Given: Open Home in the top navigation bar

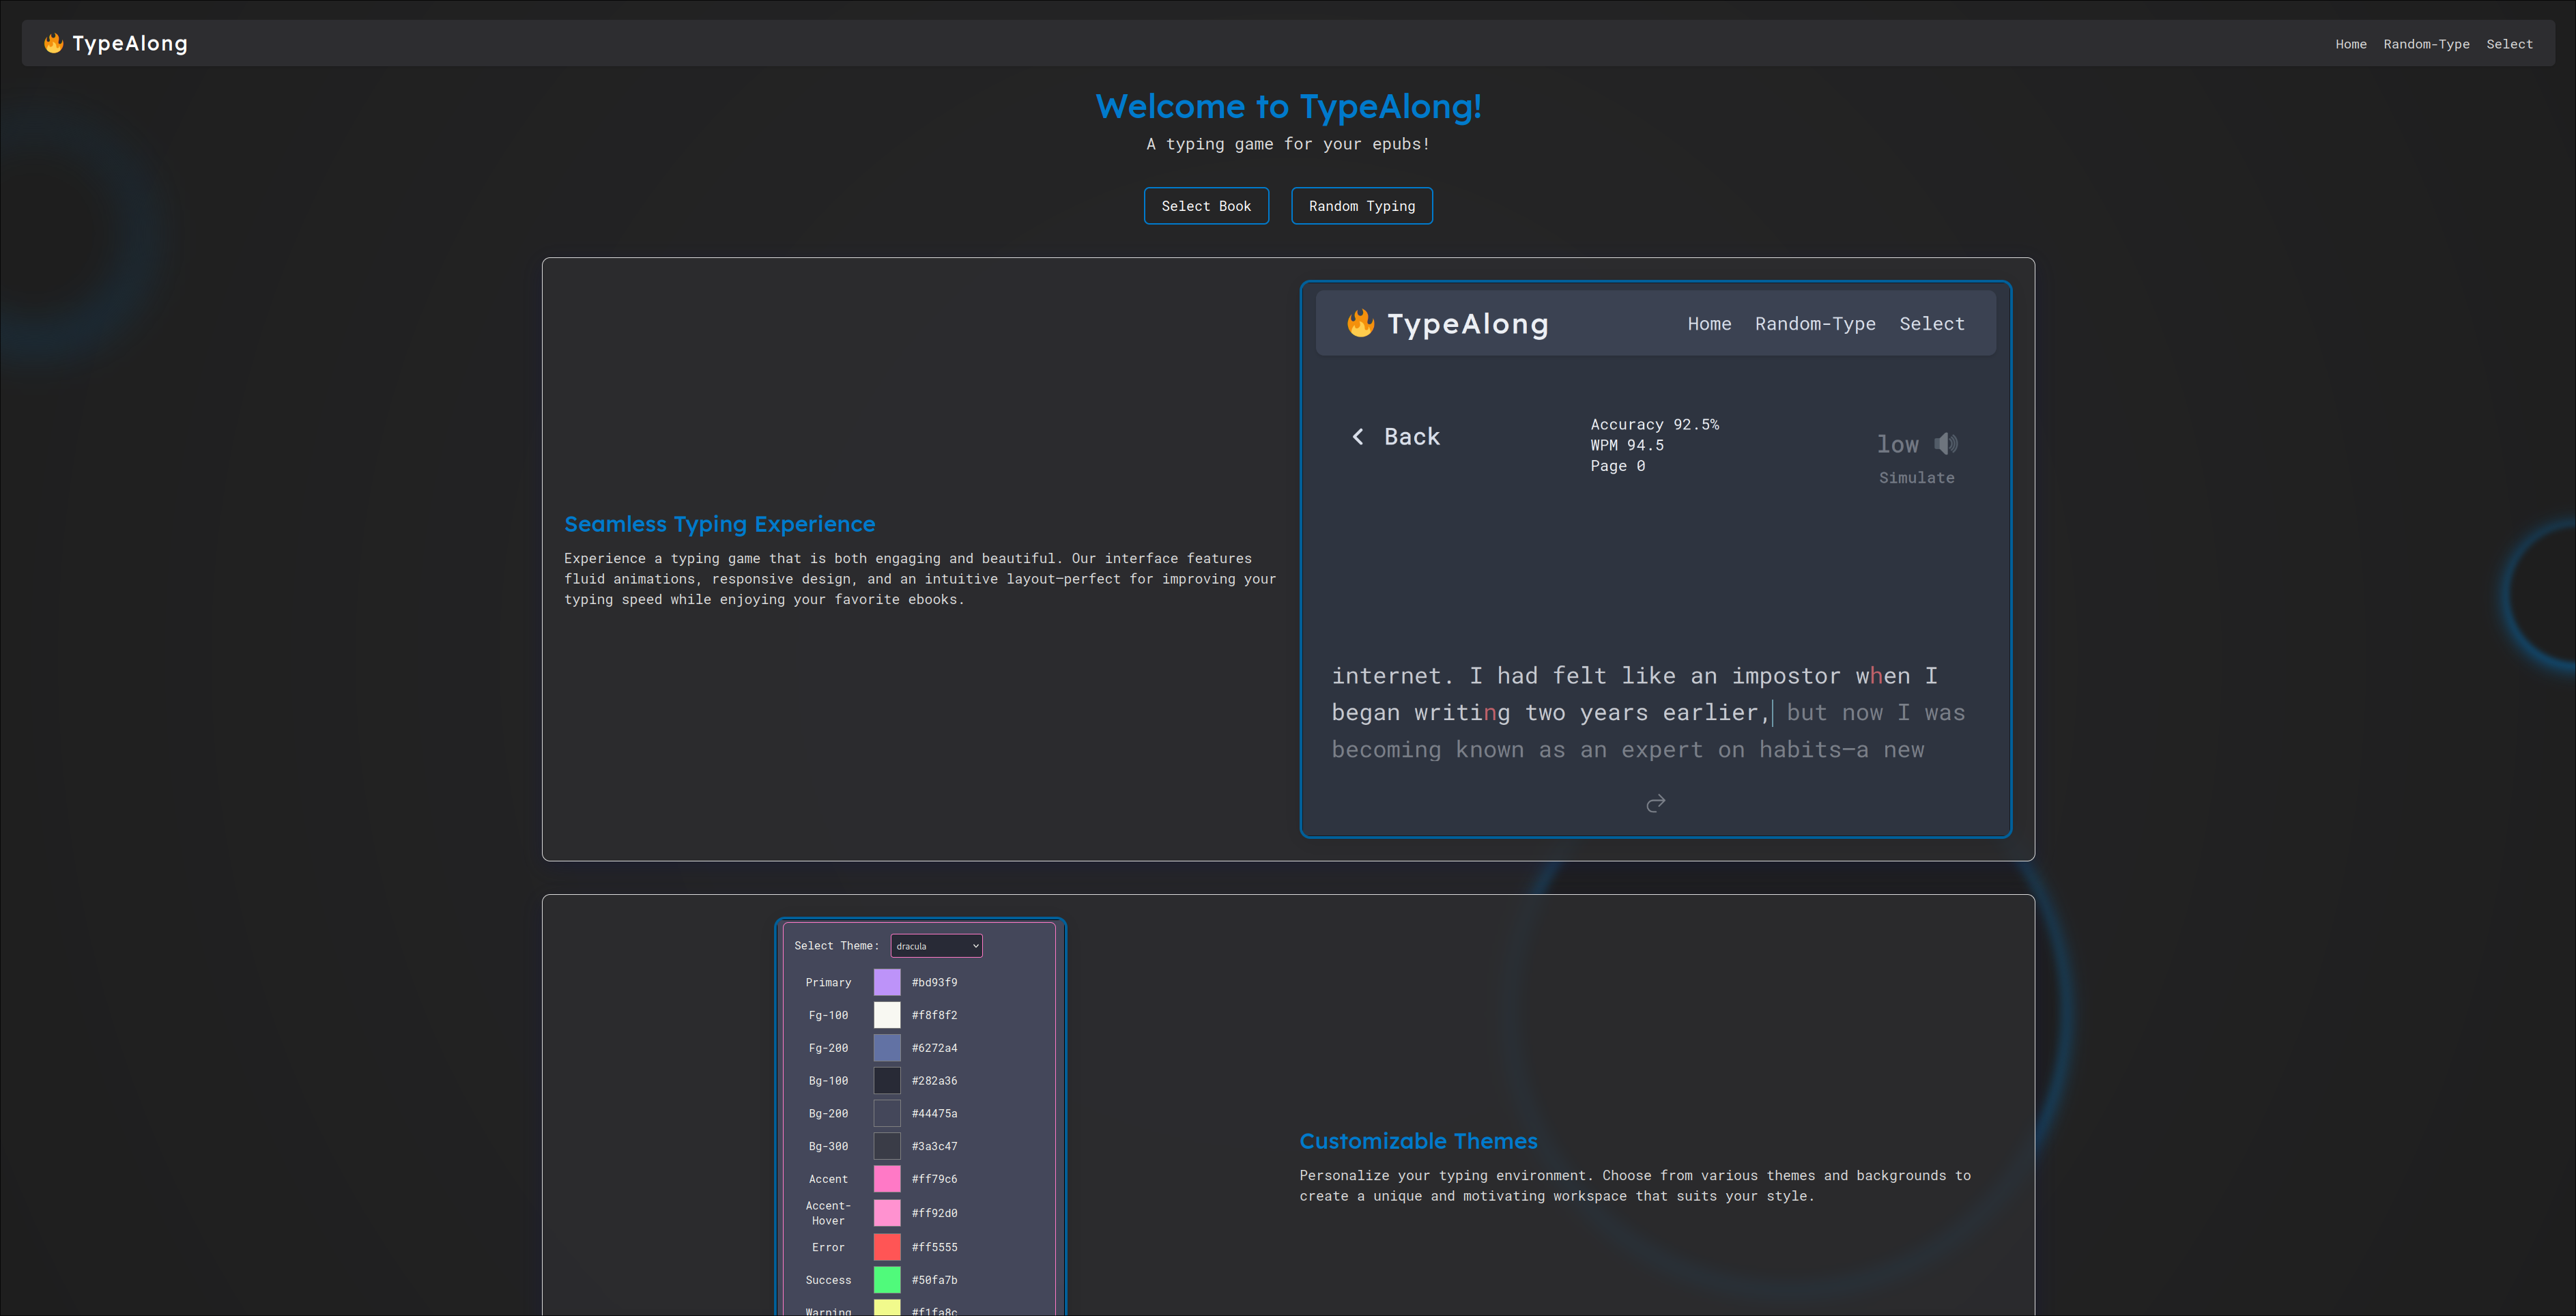Looking at the screenshot, I should tap(2350, 44).
